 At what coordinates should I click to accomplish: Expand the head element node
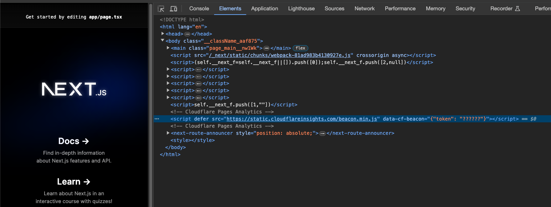coord(163,34)
